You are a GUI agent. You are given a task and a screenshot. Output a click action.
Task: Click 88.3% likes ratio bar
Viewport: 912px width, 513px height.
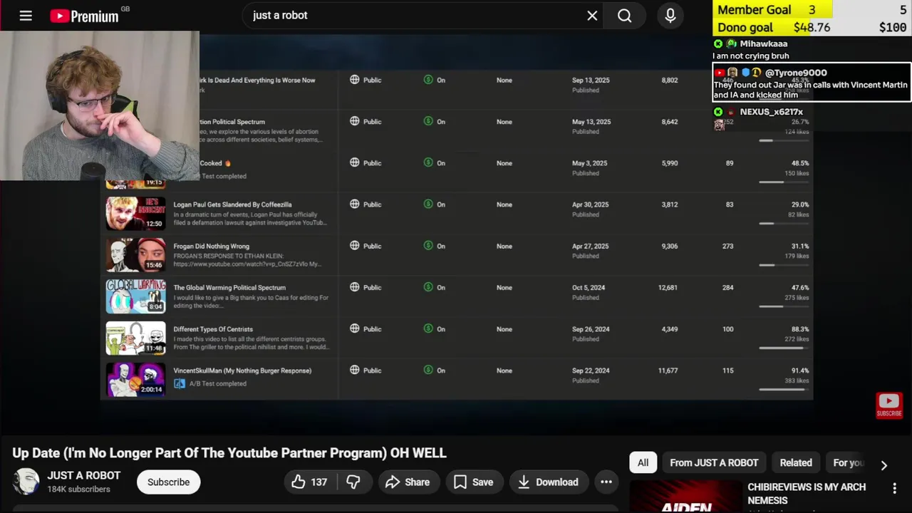point(784,348)
